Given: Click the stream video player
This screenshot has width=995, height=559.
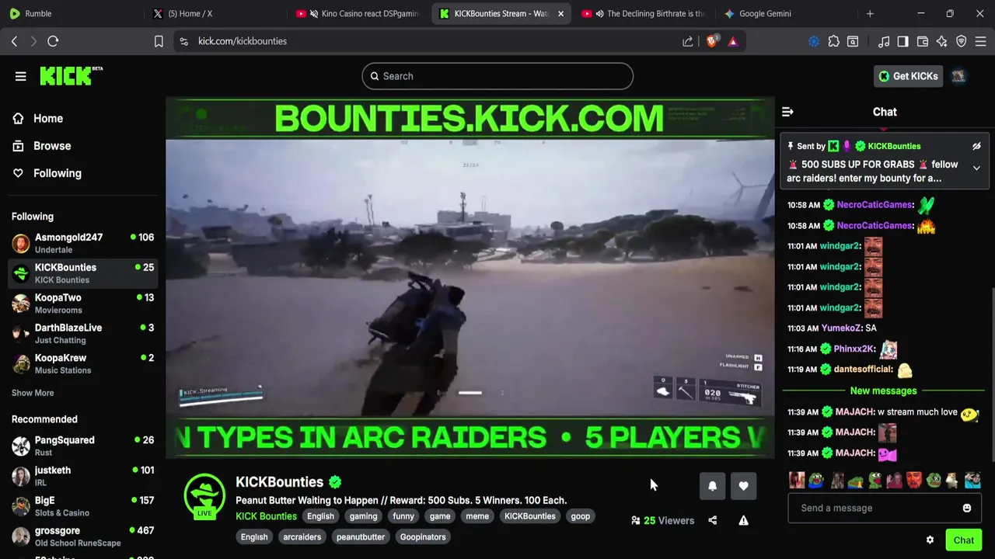Looking at the screenshot, I should (x=470, y=278).
